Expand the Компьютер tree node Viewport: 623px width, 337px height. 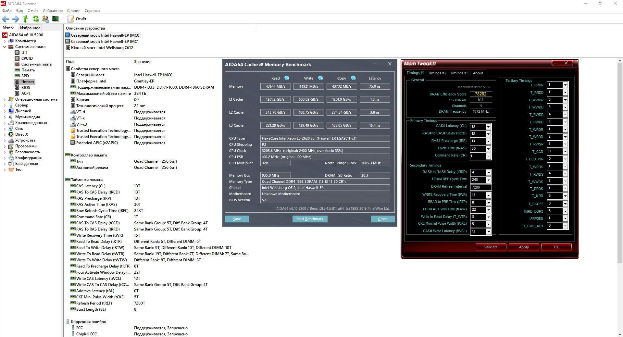pyautogui.click(x=5, y=41)
